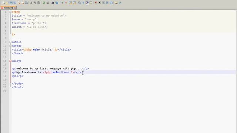Image resolution: width=237 pixels, height=133 pixels.
Task: Click the </body> closing tag
Action: pos(17,83)
